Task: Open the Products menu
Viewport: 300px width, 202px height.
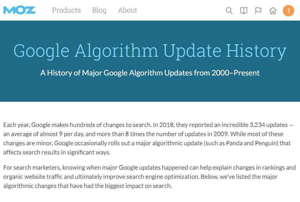Action: coord(66,10)
